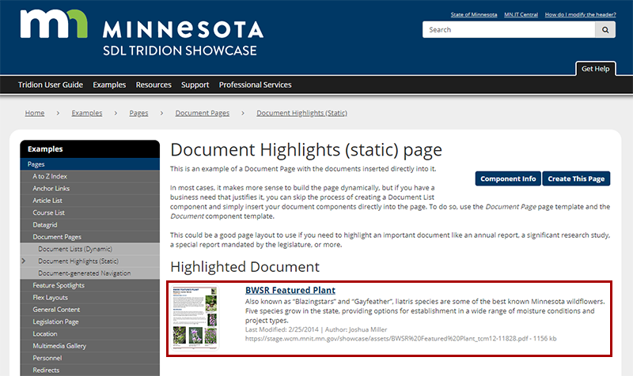
Task: Click the State of Minnesota header link
Action: pos(474,15)
